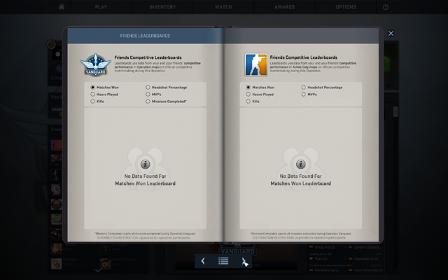448x280 pixels.
Task: Select the FRIENDS LEADERBOARDS header tab
Action: pyautogui.click(x=145, y=36)
